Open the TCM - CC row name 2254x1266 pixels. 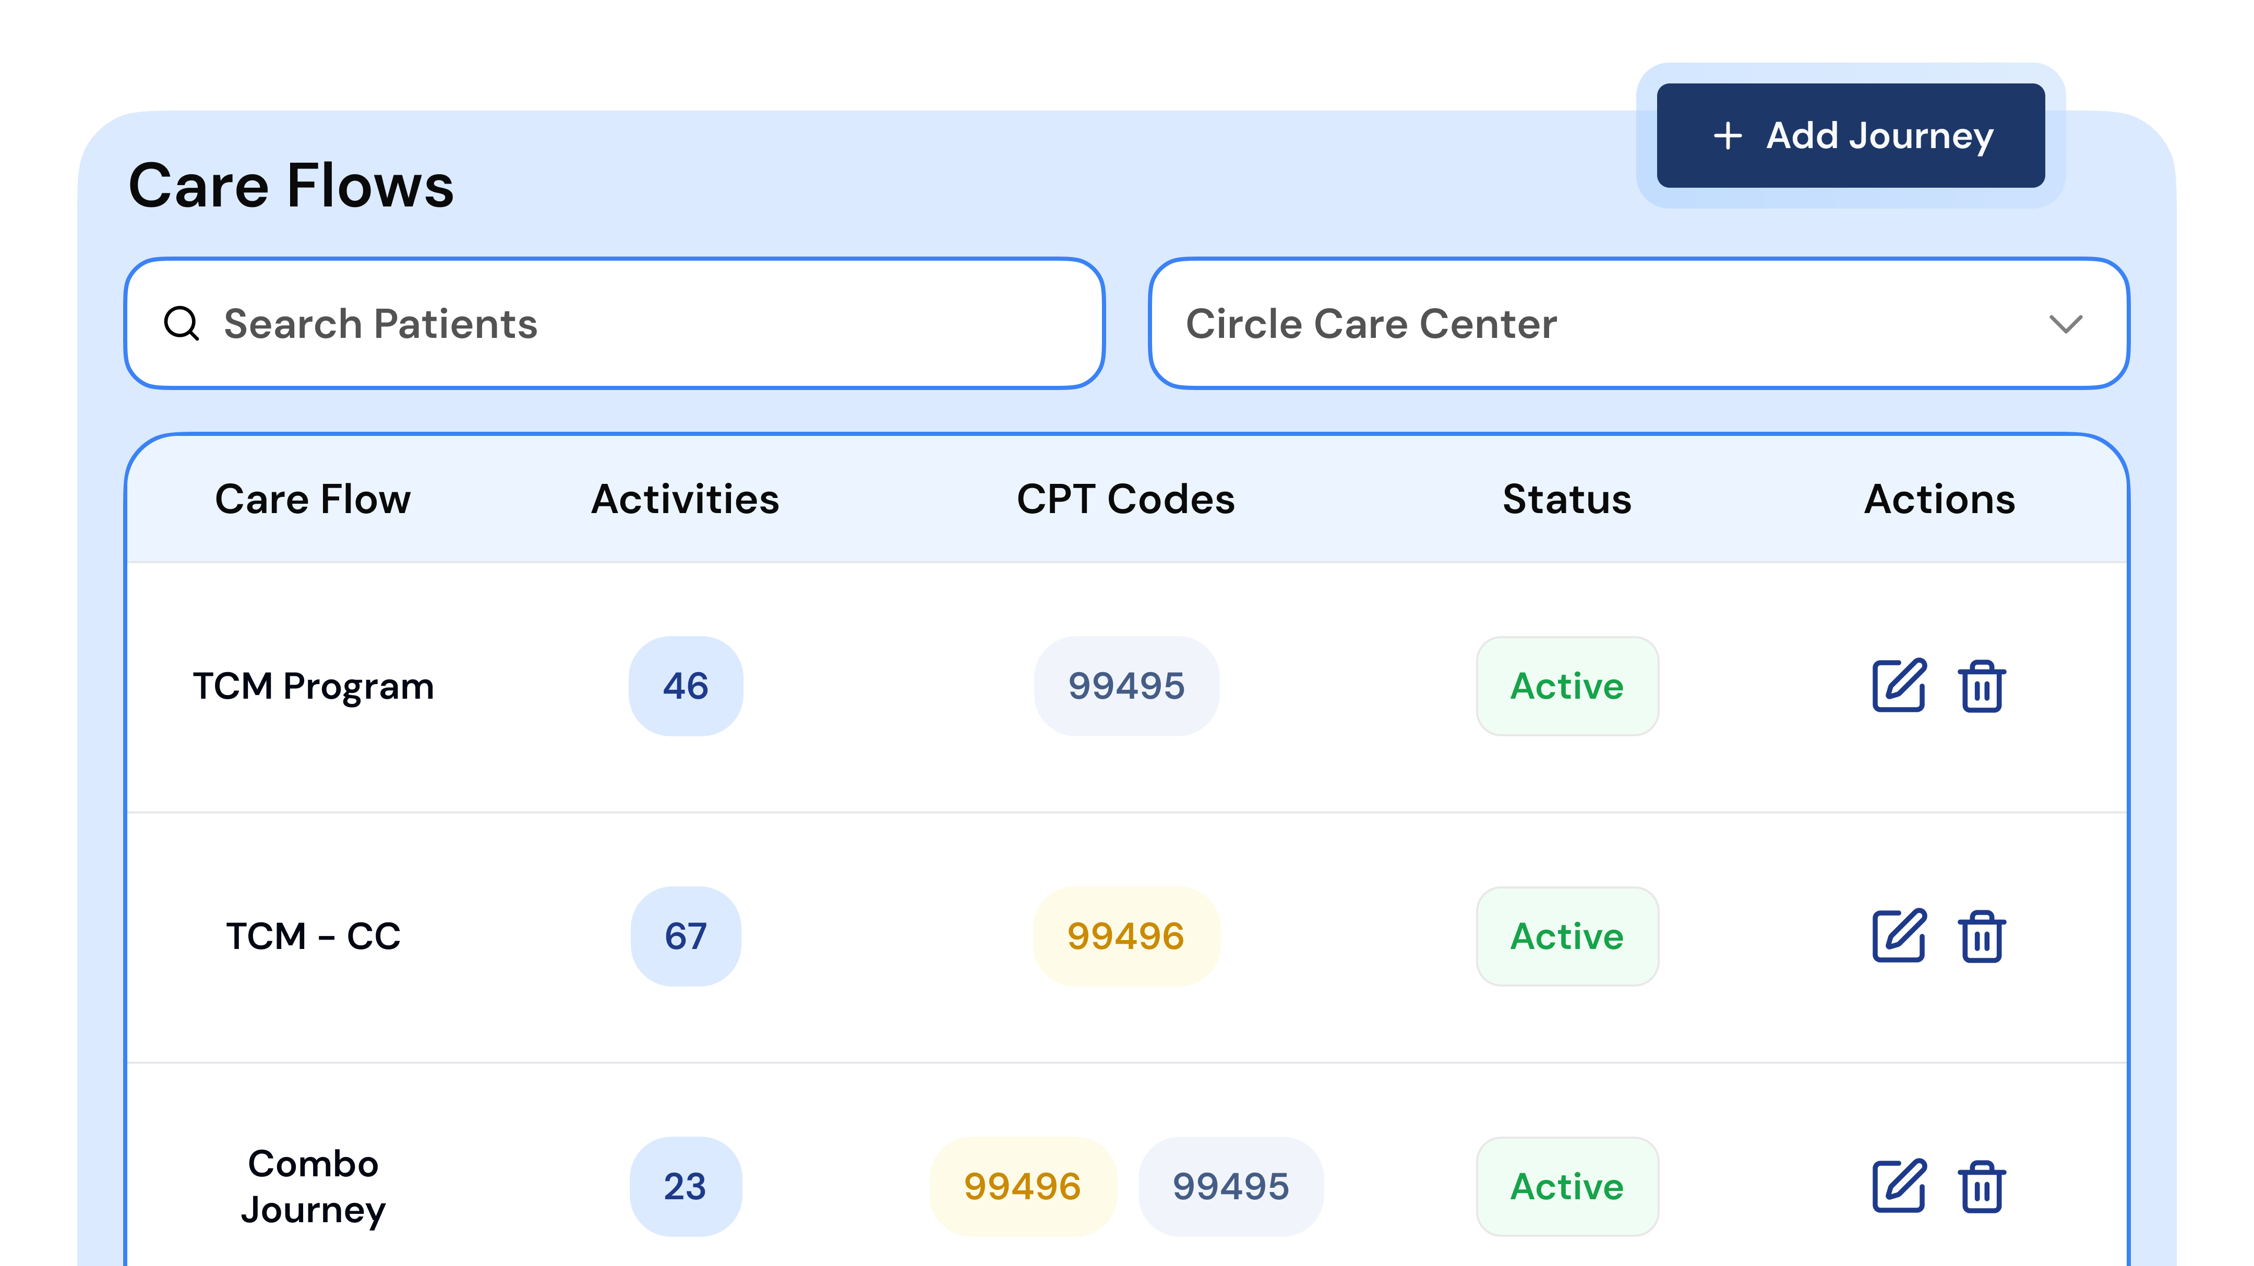(313, 936)
